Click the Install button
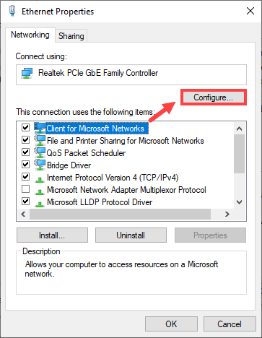Viewport: 262px width, 338px height. pyautogui.click(x=52, y=235)
